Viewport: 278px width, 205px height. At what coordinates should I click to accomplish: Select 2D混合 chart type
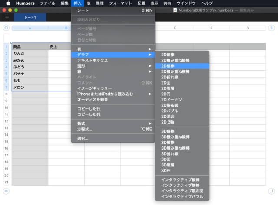point(182,117)
